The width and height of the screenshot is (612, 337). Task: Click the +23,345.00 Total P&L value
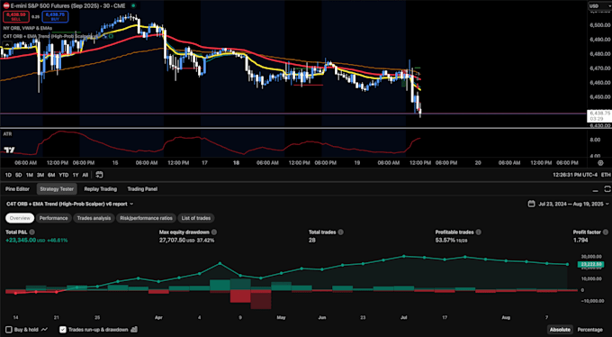click(x=21, y=240)
